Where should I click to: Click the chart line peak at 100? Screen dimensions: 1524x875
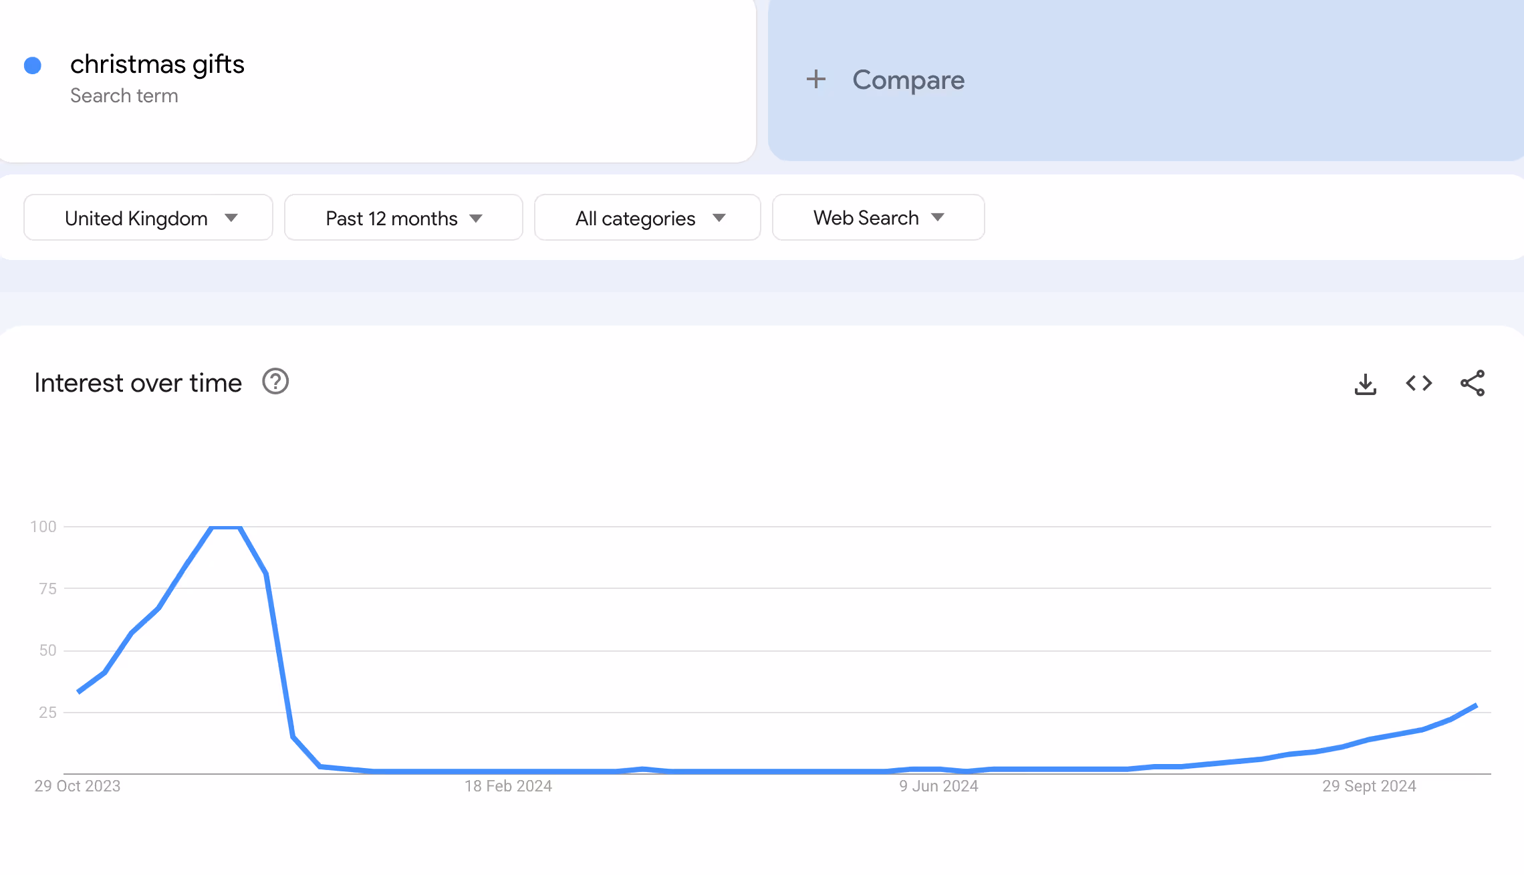(226, 527)
